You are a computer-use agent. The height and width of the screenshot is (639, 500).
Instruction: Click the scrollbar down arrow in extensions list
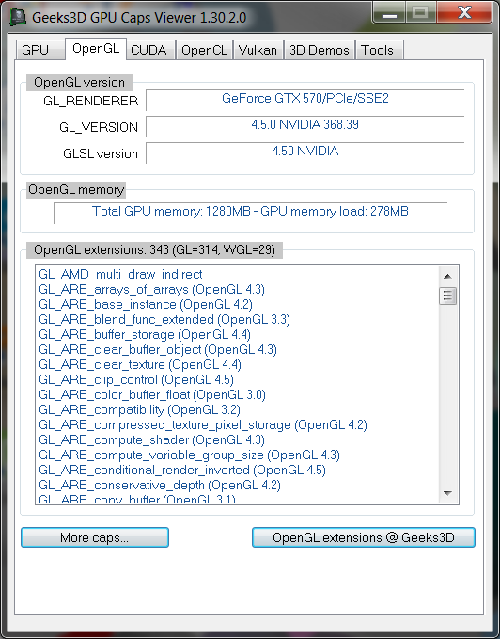448,493
